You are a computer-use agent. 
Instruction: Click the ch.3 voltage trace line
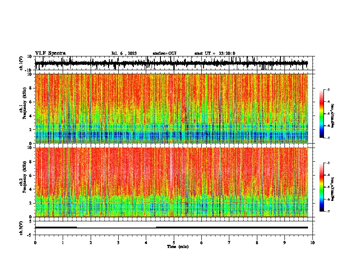click(172, 228)
